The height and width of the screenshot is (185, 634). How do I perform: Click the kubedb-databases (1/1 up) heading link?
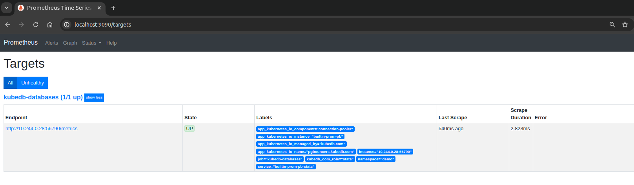[x=43, y=97]
